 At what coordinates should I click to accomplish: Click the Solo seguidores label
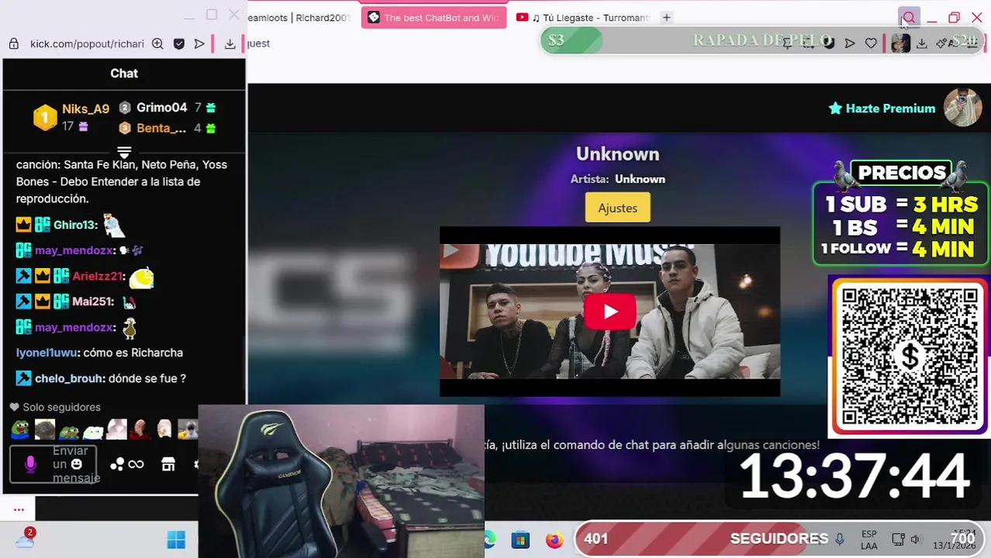(x=61, y=407)
